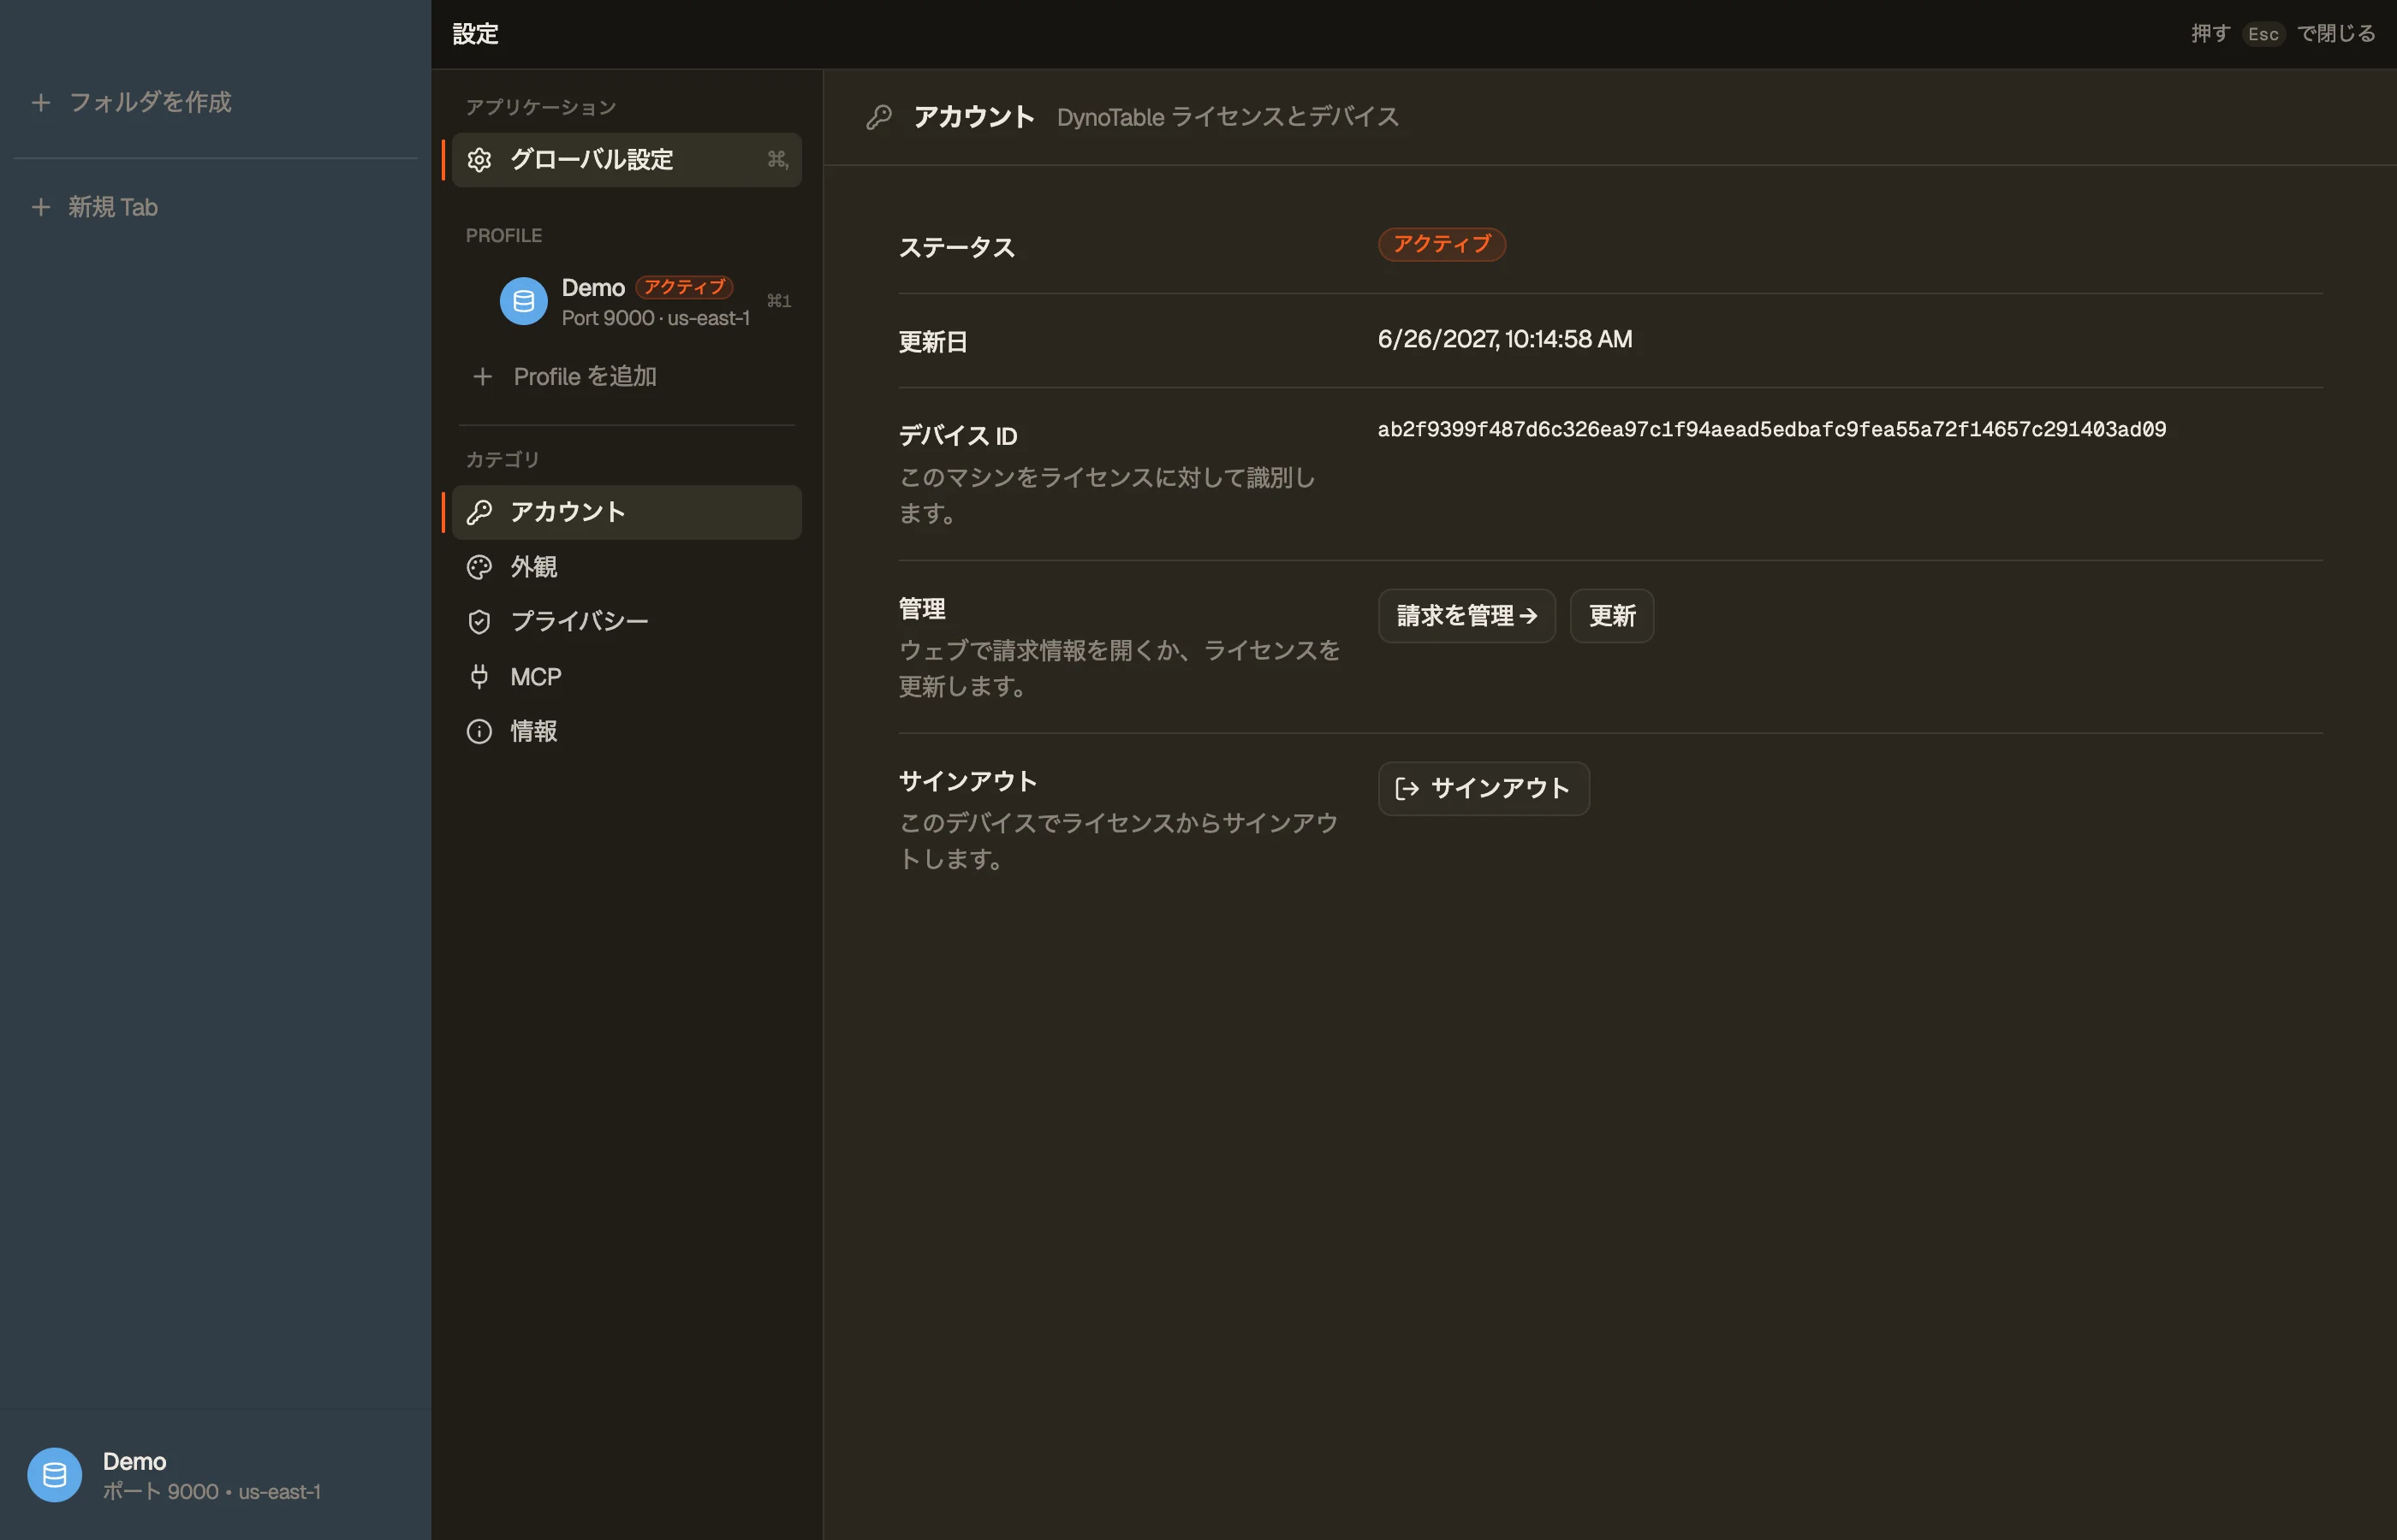The width and height of the screenshot is (2397, 1540).
Task: Click the plus icon beside 新規 Tab
Action: coord(41,207)
